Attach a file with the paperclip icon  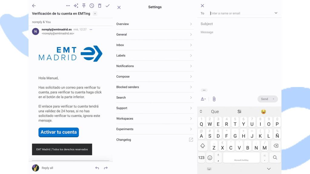[214, 99]
